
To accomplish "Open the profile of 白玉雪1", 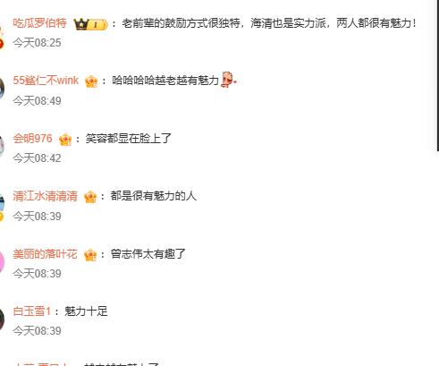I will pyautogui.click(x=32, y=311).
